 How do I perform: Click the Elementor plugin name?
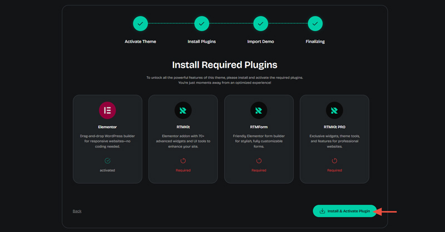(x=107, y=127)
